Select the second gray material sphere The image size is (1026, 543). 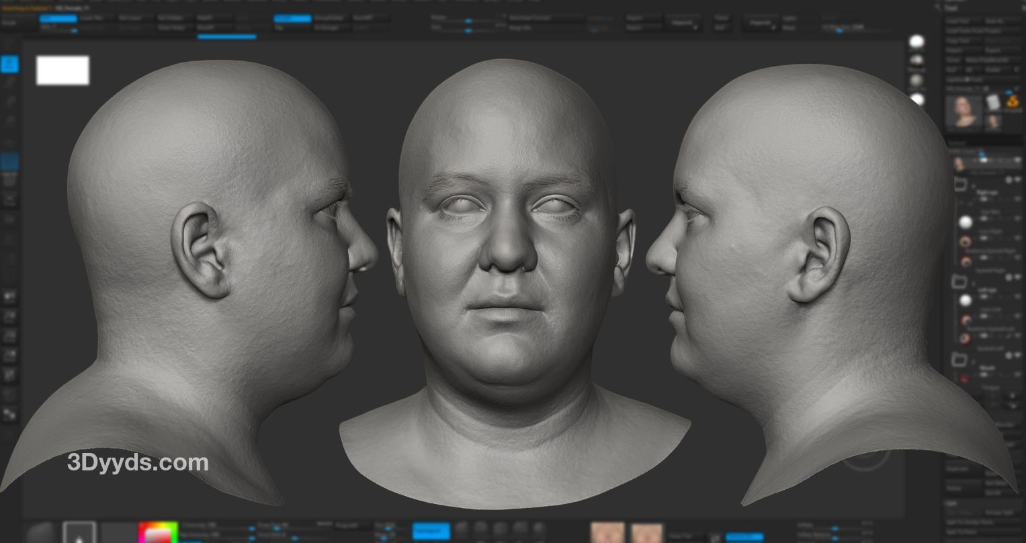916,81
